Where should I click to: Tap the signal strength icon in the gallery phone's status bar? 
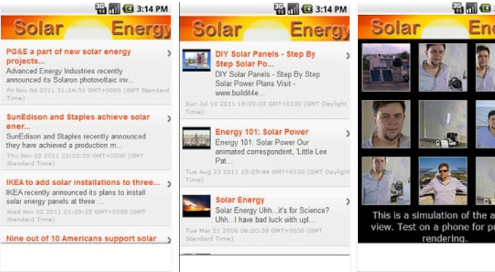point(472,8)
